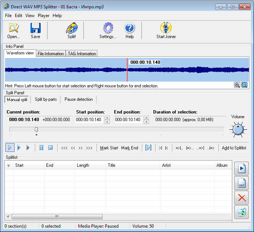The width and height of the screenshot is (254, 232).
Task: Open the Edit menu
Action: click(x=19, y=16)
